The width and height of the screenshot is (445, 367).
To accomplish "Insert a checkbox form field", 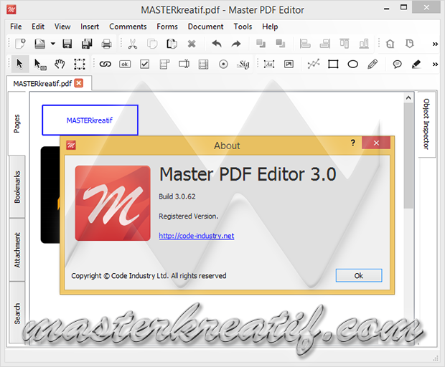I will (x=145, y=65).
